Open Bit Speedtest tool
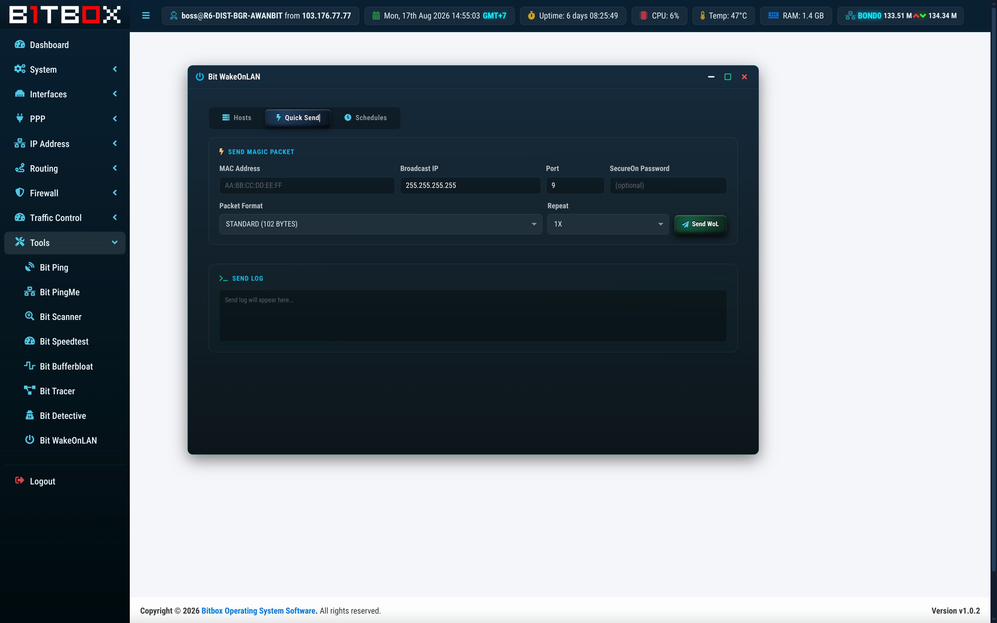This screenshot has height=623, width=997. click(65, 342)
